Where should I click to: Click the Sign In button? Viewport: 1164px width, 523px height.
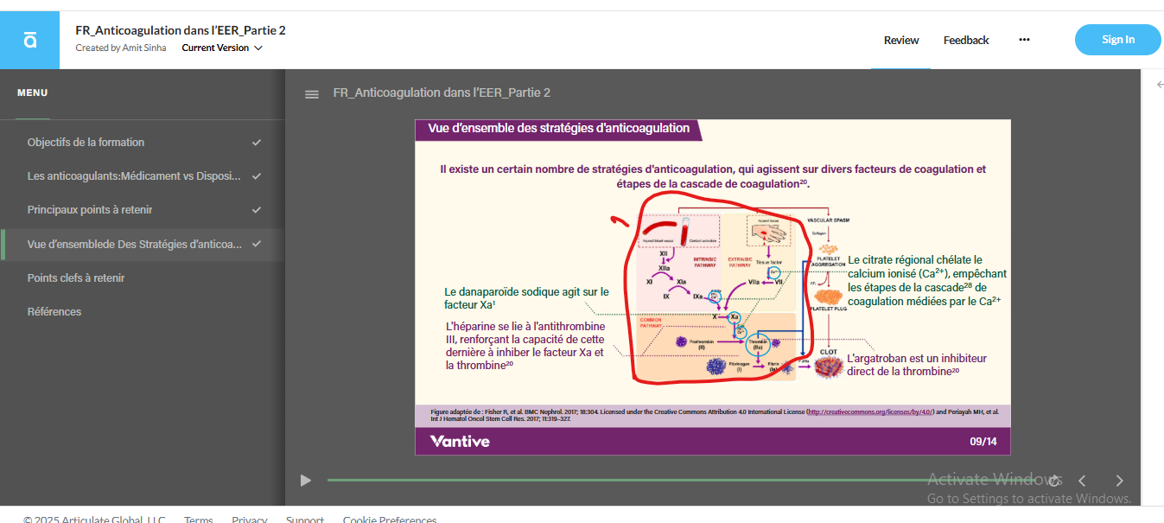coord(1118,40)
